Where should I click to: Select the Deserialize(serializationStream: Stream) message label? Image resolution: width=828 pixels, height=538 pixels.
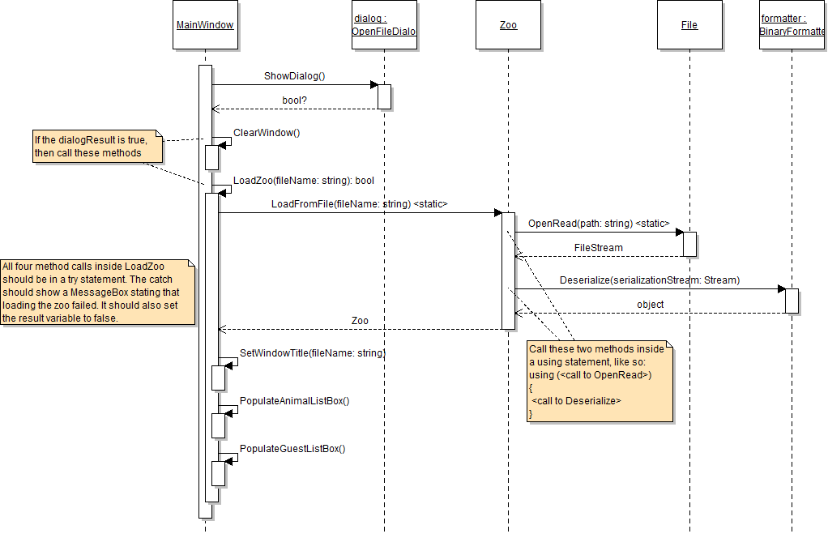pyautogui.click(x=649, y=280)
